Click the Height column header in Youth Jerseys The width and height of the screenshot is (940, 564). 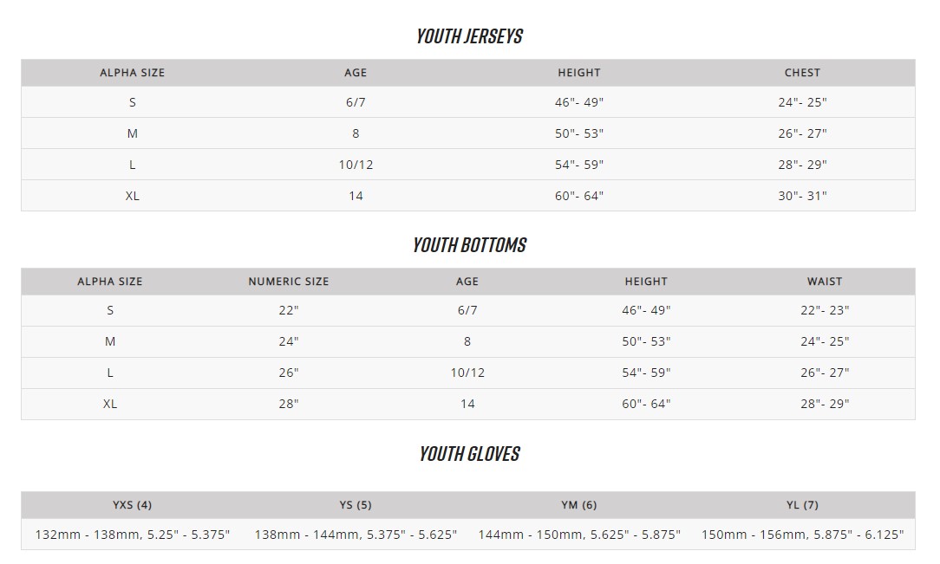579,73
